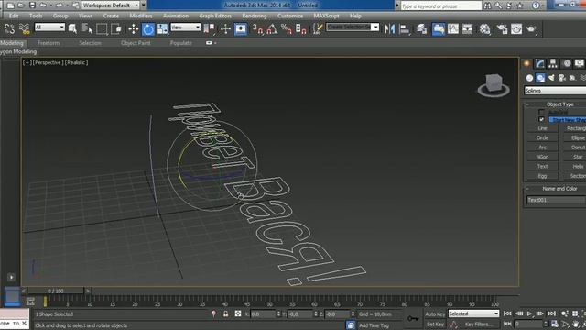Click the Text spline button
The width and height of the screenshot is (586, 330).
[542, 166]
